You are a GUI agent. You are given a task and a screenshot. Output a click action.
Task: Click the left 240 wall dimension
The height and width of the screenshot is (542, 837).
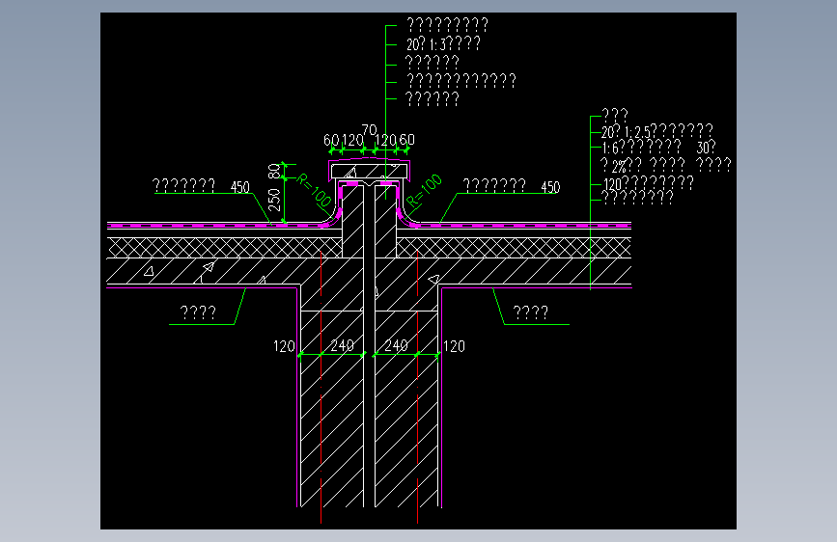pos(342,345)
